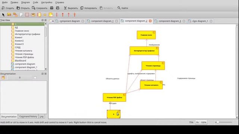
Task: Switch to the component diagram_3 tab
Action: 170,21
